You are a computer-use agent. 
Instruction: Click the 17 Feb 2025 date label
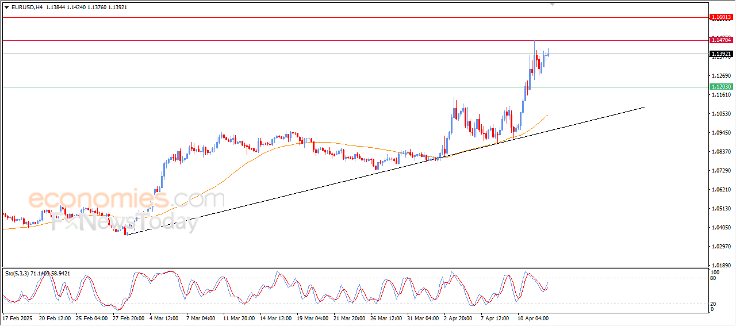[18, 318]
